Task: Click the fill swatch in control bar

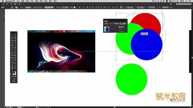Action: [12, 7]
